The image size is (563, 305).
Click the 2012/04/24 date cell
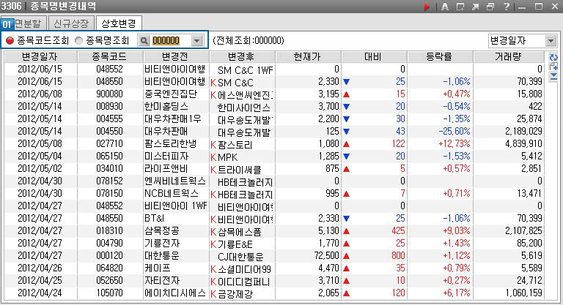click(40, 293)
